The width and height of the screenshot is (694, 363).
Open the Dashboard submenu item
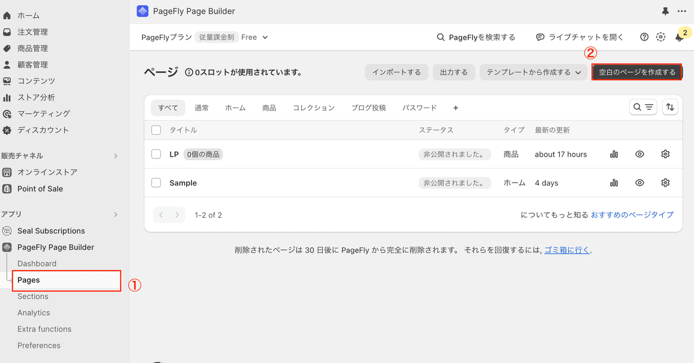(37, 264)
